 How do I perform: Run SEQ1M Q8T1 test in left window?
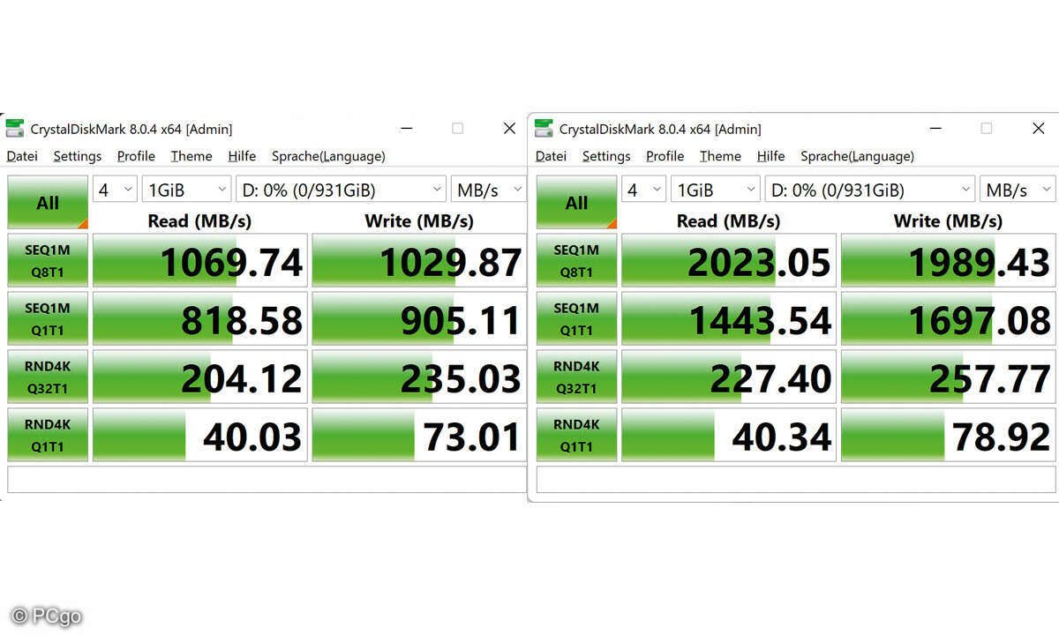click(48, 260)
